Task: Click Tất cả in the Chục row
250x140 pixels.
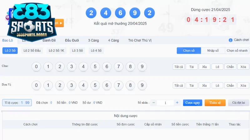Action: [179, 67]
